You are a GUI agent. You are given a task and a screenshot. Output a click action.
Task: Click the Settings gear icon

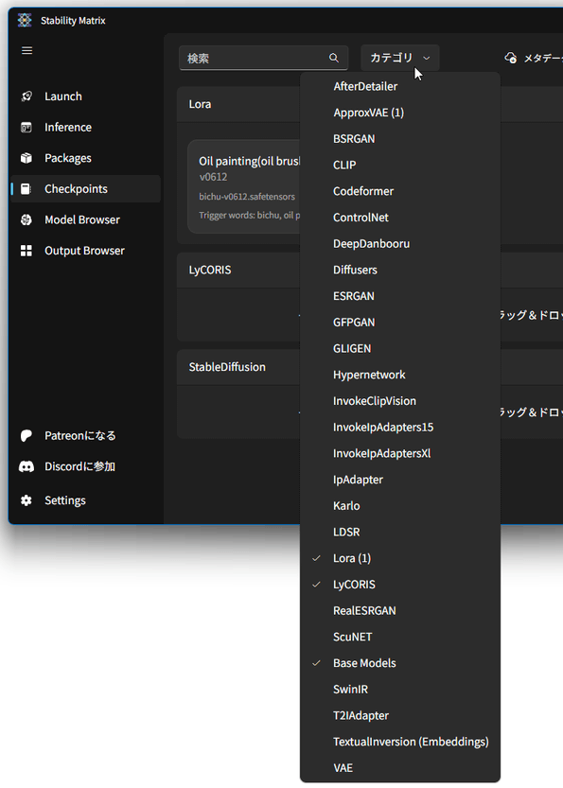(26, 500)
